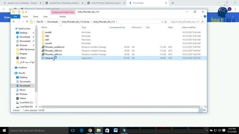Open Task View from taskbar
Screen dimensions: 239x134
click(73, 130)
